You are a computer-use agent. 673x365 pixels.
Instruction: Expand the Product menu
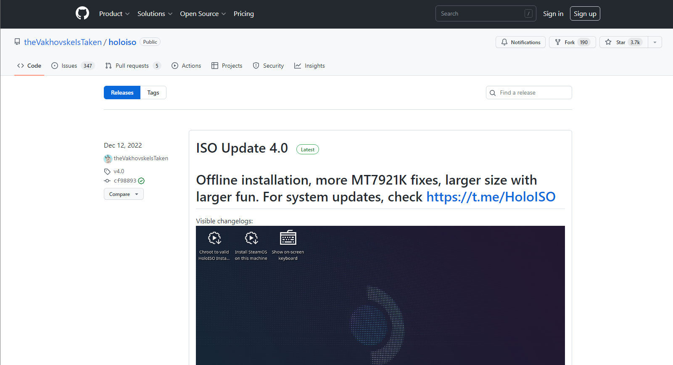[x=114, y=13]
